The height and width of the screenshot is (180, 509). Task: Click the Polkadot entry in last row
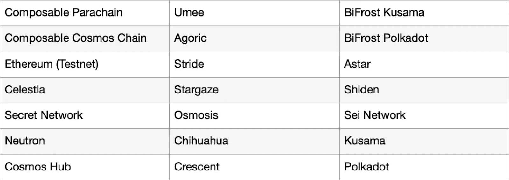pyautogui.click(x=366, y=167)
